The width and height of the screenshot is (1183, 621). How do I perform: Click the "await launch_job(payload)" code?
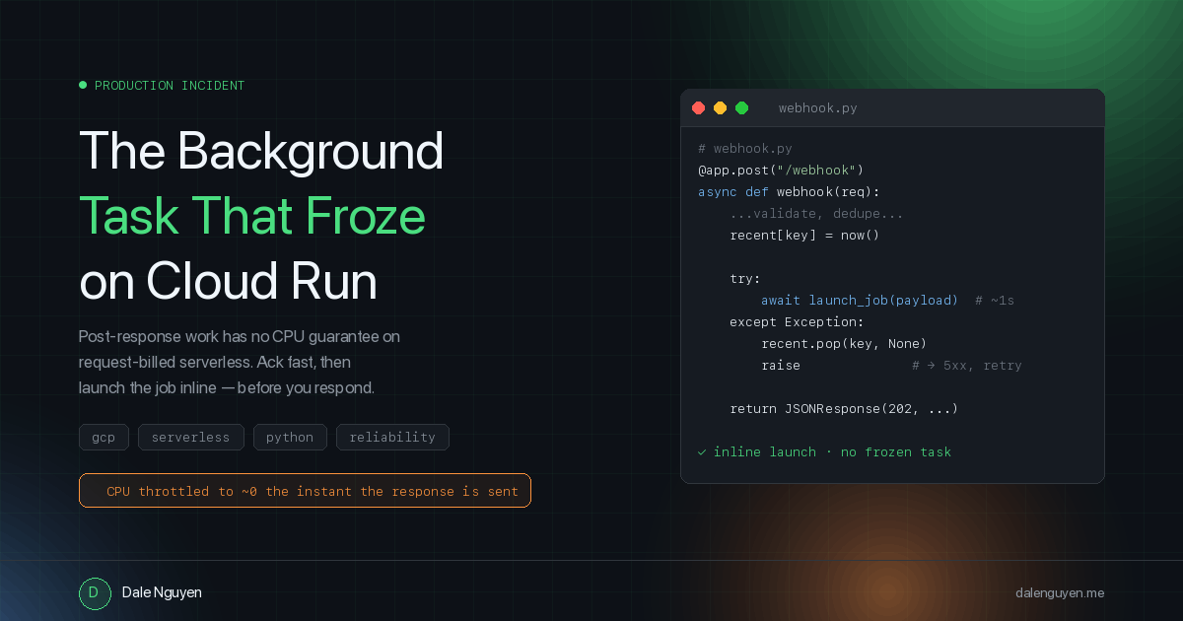point(860,301)
